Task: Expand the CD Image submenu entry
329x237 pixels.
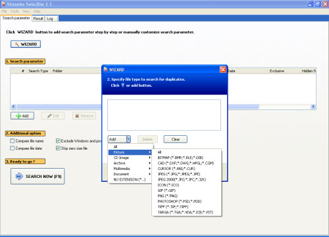Action: 130,158
